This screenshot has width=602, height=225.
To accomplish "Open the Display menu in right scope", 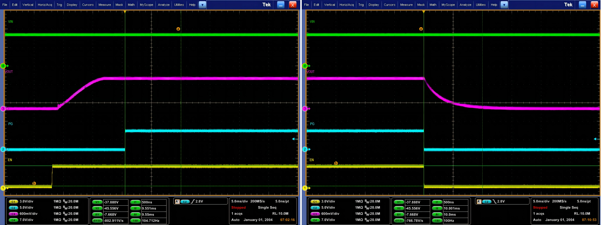I will 374,5.
